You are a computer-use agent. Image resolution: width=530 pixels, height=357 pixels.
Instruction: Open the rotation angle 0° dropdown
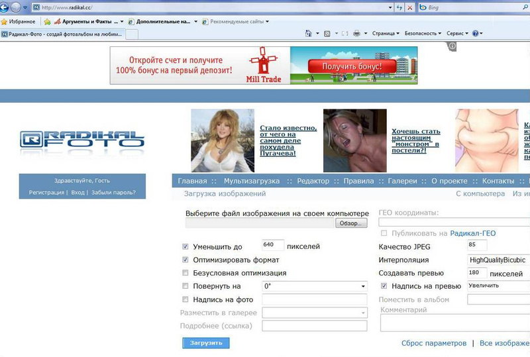click(314, 286)
